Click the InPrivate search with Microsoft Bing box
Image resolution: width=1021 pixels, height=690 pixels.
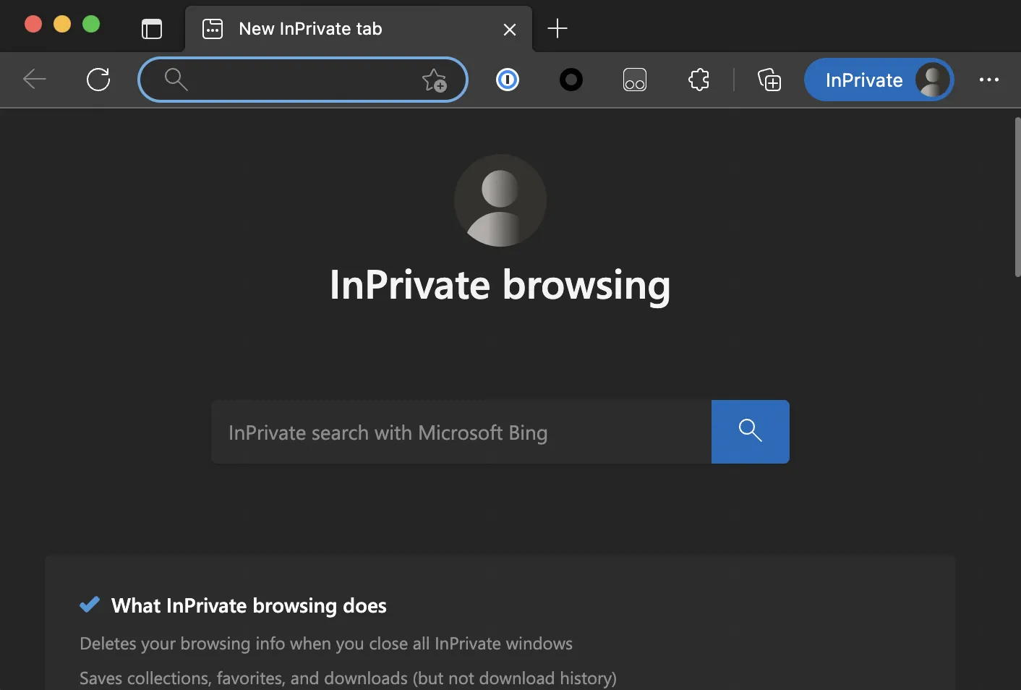click(461, 432)
